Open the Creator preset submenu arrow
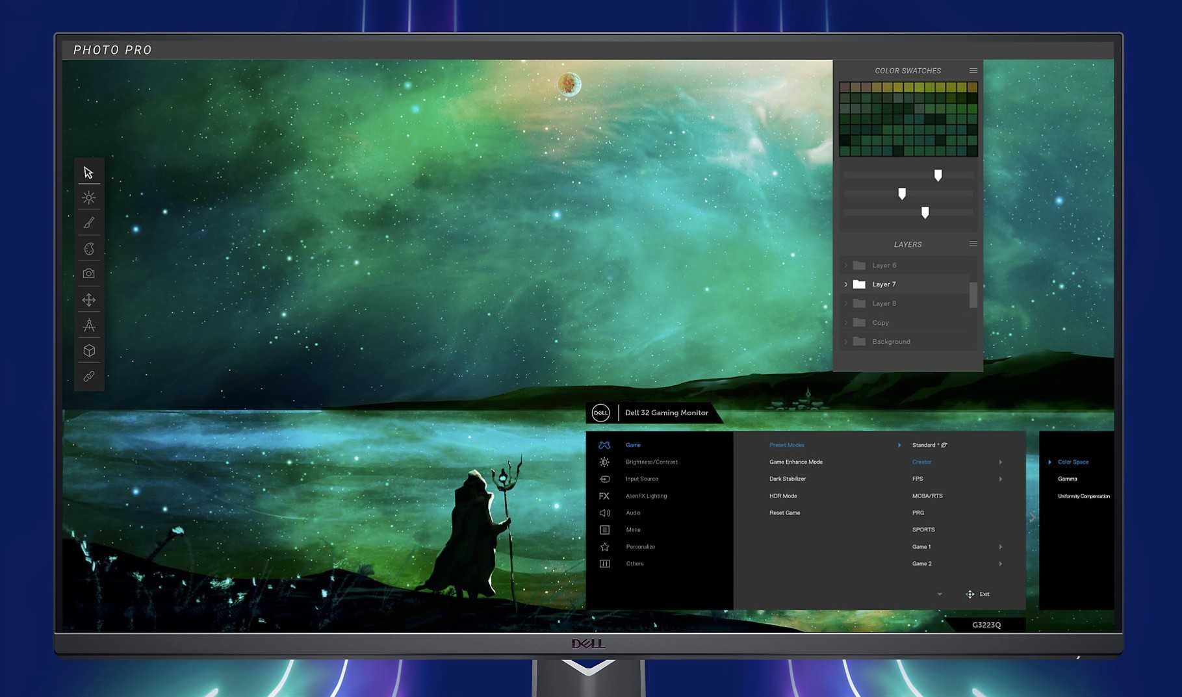The height and width of the screenshot is (697, 1182). click(1000, 462)
